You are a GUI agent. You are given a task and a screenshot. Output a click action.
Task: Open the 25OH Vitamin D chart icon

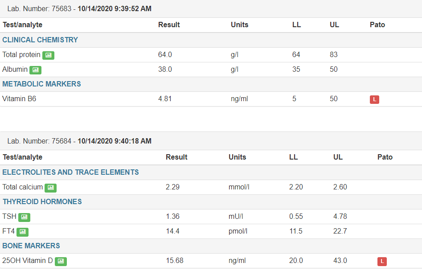61,261
